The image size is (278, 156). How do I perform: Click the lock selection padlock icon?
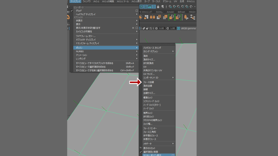(158, 7)
